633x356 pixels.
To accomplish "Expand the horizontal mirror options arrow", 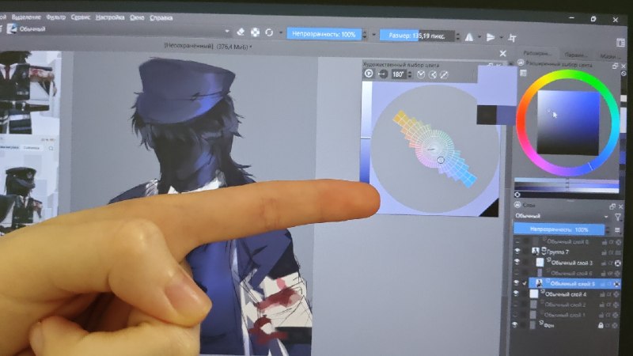I will click(x=479, y=37).
